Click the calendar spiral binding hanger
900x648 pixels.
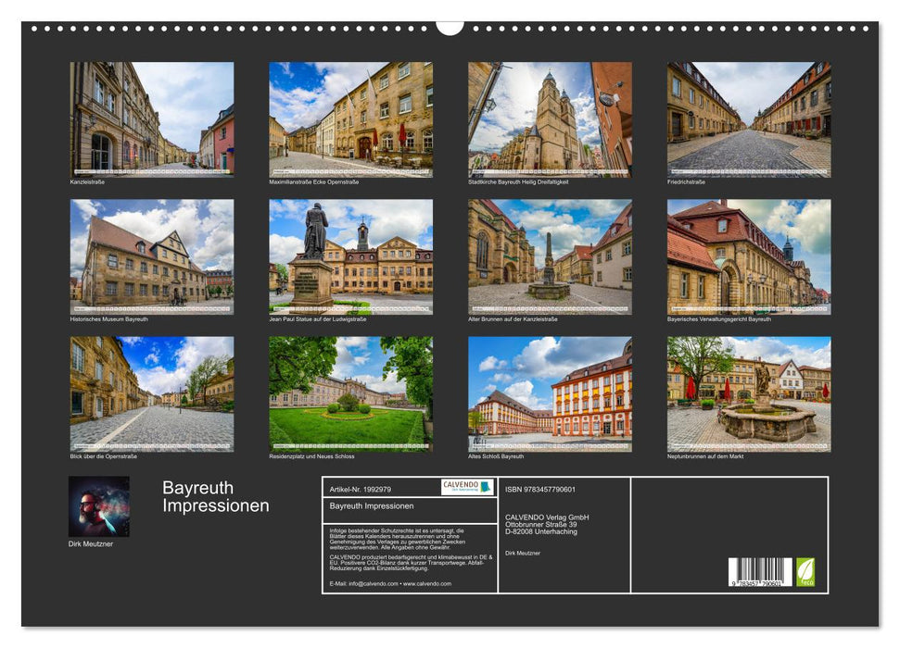(x=450, y=25)
